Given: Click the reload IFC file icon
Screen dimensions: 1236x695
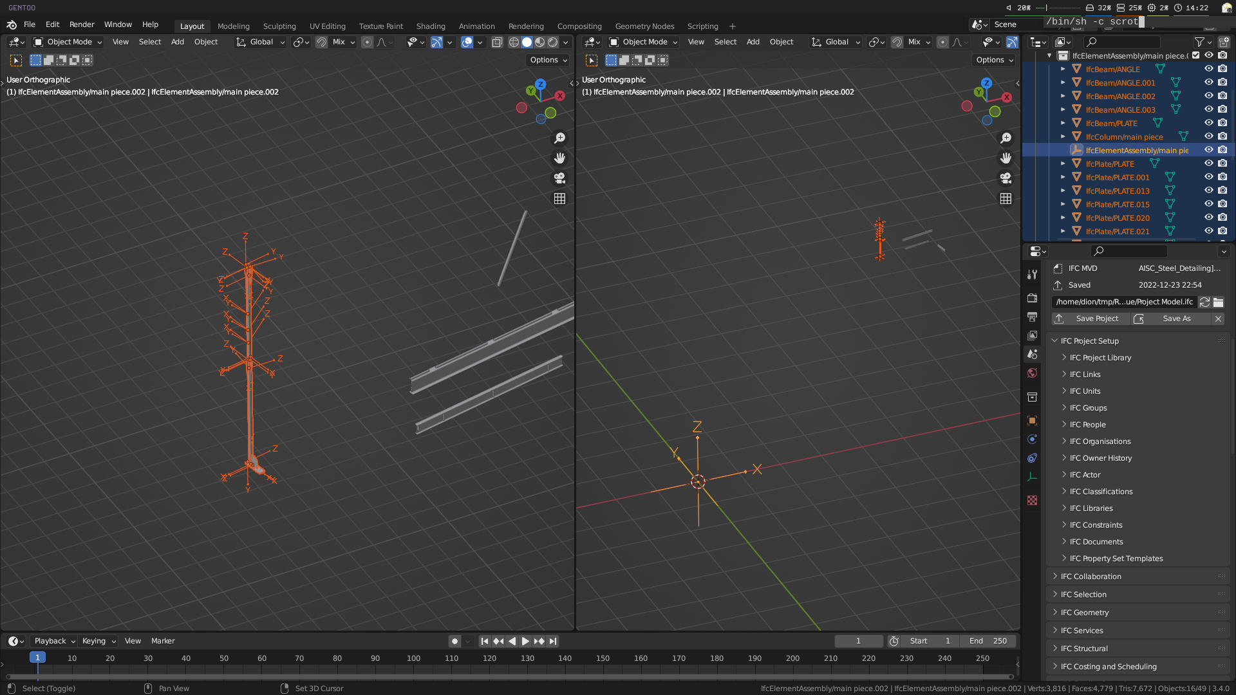Looking at the screenshot, I should point(1204,302).
